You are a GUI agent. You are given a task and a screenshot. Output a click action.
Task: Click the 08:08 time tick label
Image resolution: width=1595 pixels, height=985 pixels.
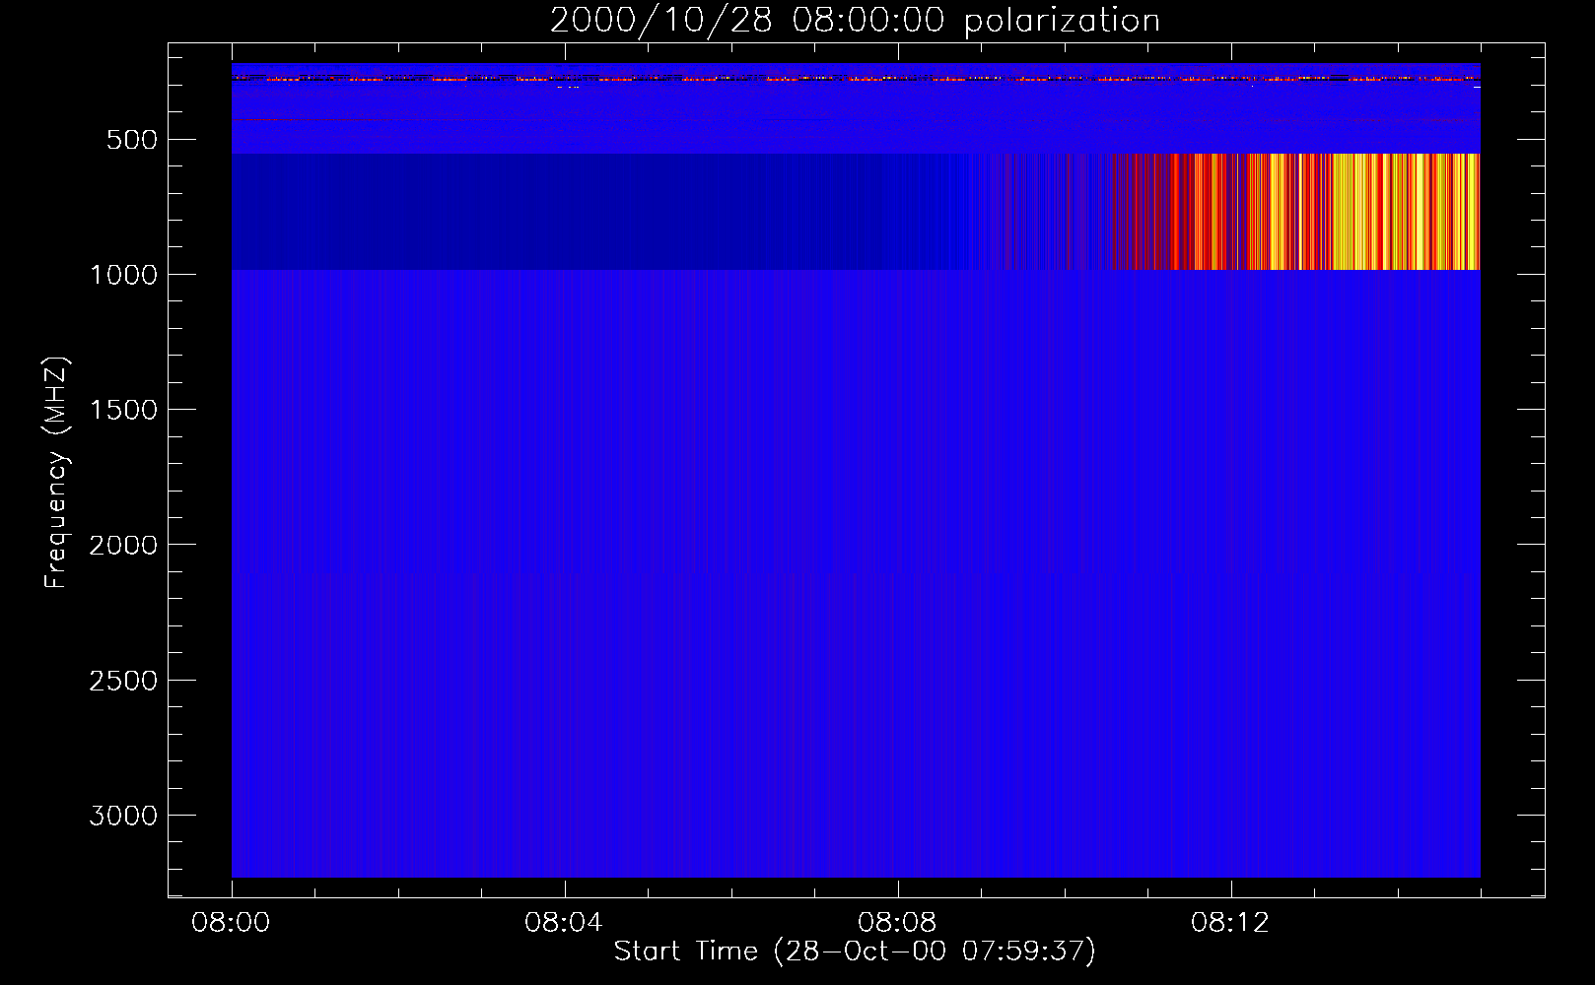897,923
